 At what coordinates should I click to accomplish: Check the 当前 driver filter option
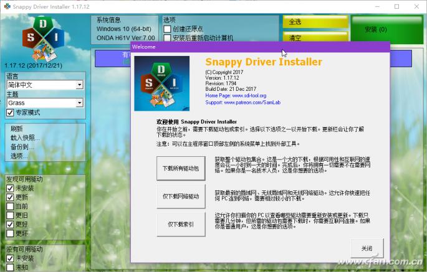tap(10, 207)
